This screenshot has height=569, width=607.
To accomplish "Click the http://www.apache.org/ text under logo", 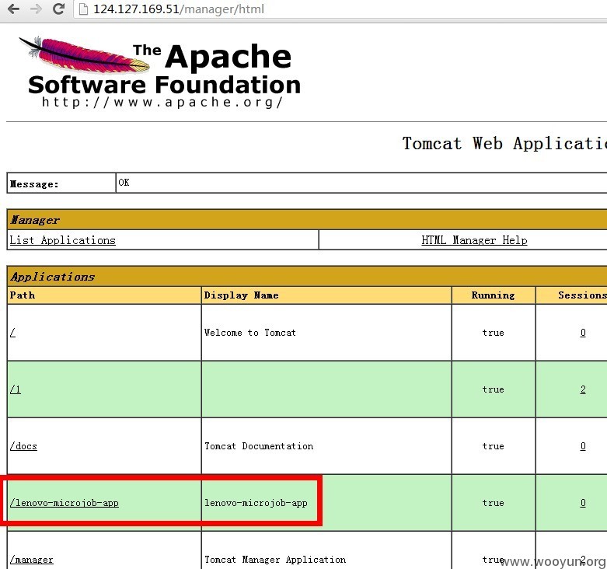I will 162,102.
